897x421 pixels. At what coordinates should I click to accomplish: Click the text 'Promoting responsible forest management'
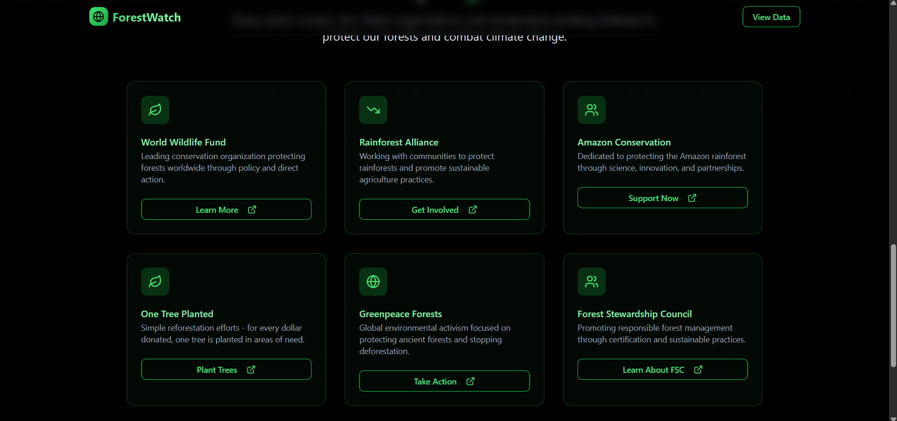click(x=655, y=328)
